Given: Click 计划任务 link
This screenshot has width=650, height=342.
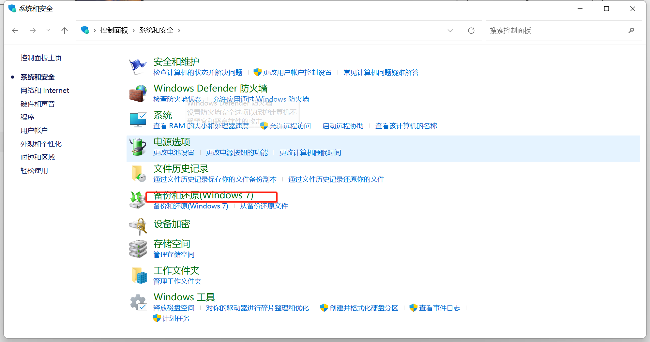Looking at the screenshot, I should [x=176, y=319].
